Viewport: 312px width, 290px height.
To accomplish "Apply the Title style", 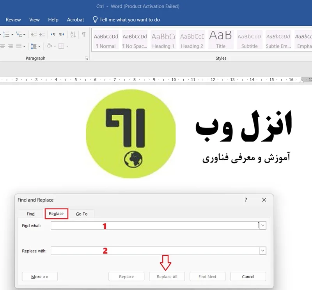I will 221,40.
